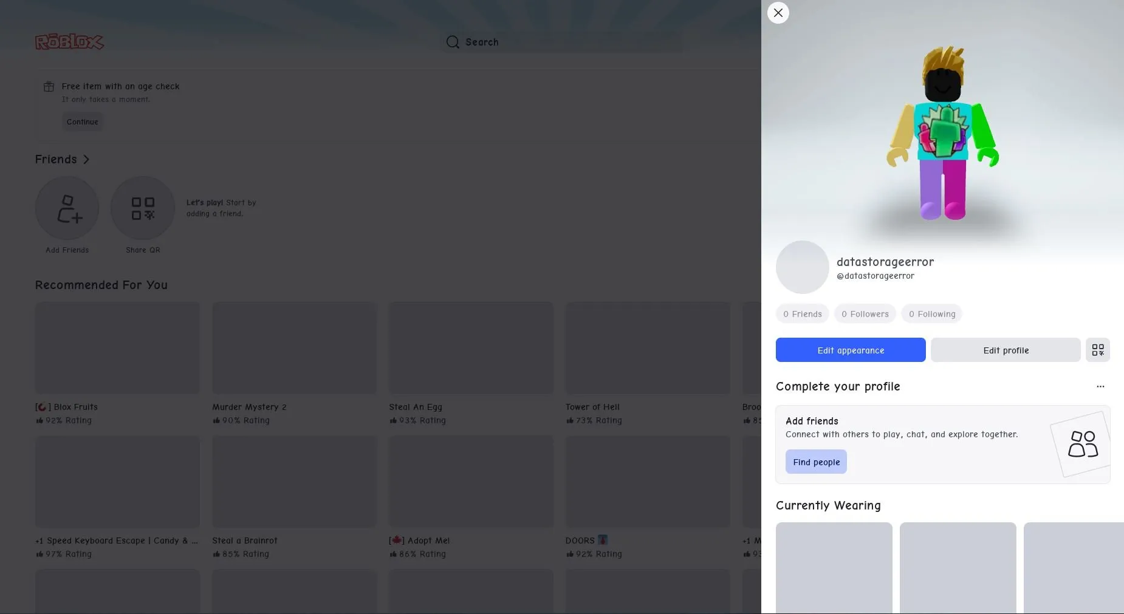Open the Adopt Me! game thumbnail
The width and height of the screenshot is (1124, 614).
click(471, 482)
